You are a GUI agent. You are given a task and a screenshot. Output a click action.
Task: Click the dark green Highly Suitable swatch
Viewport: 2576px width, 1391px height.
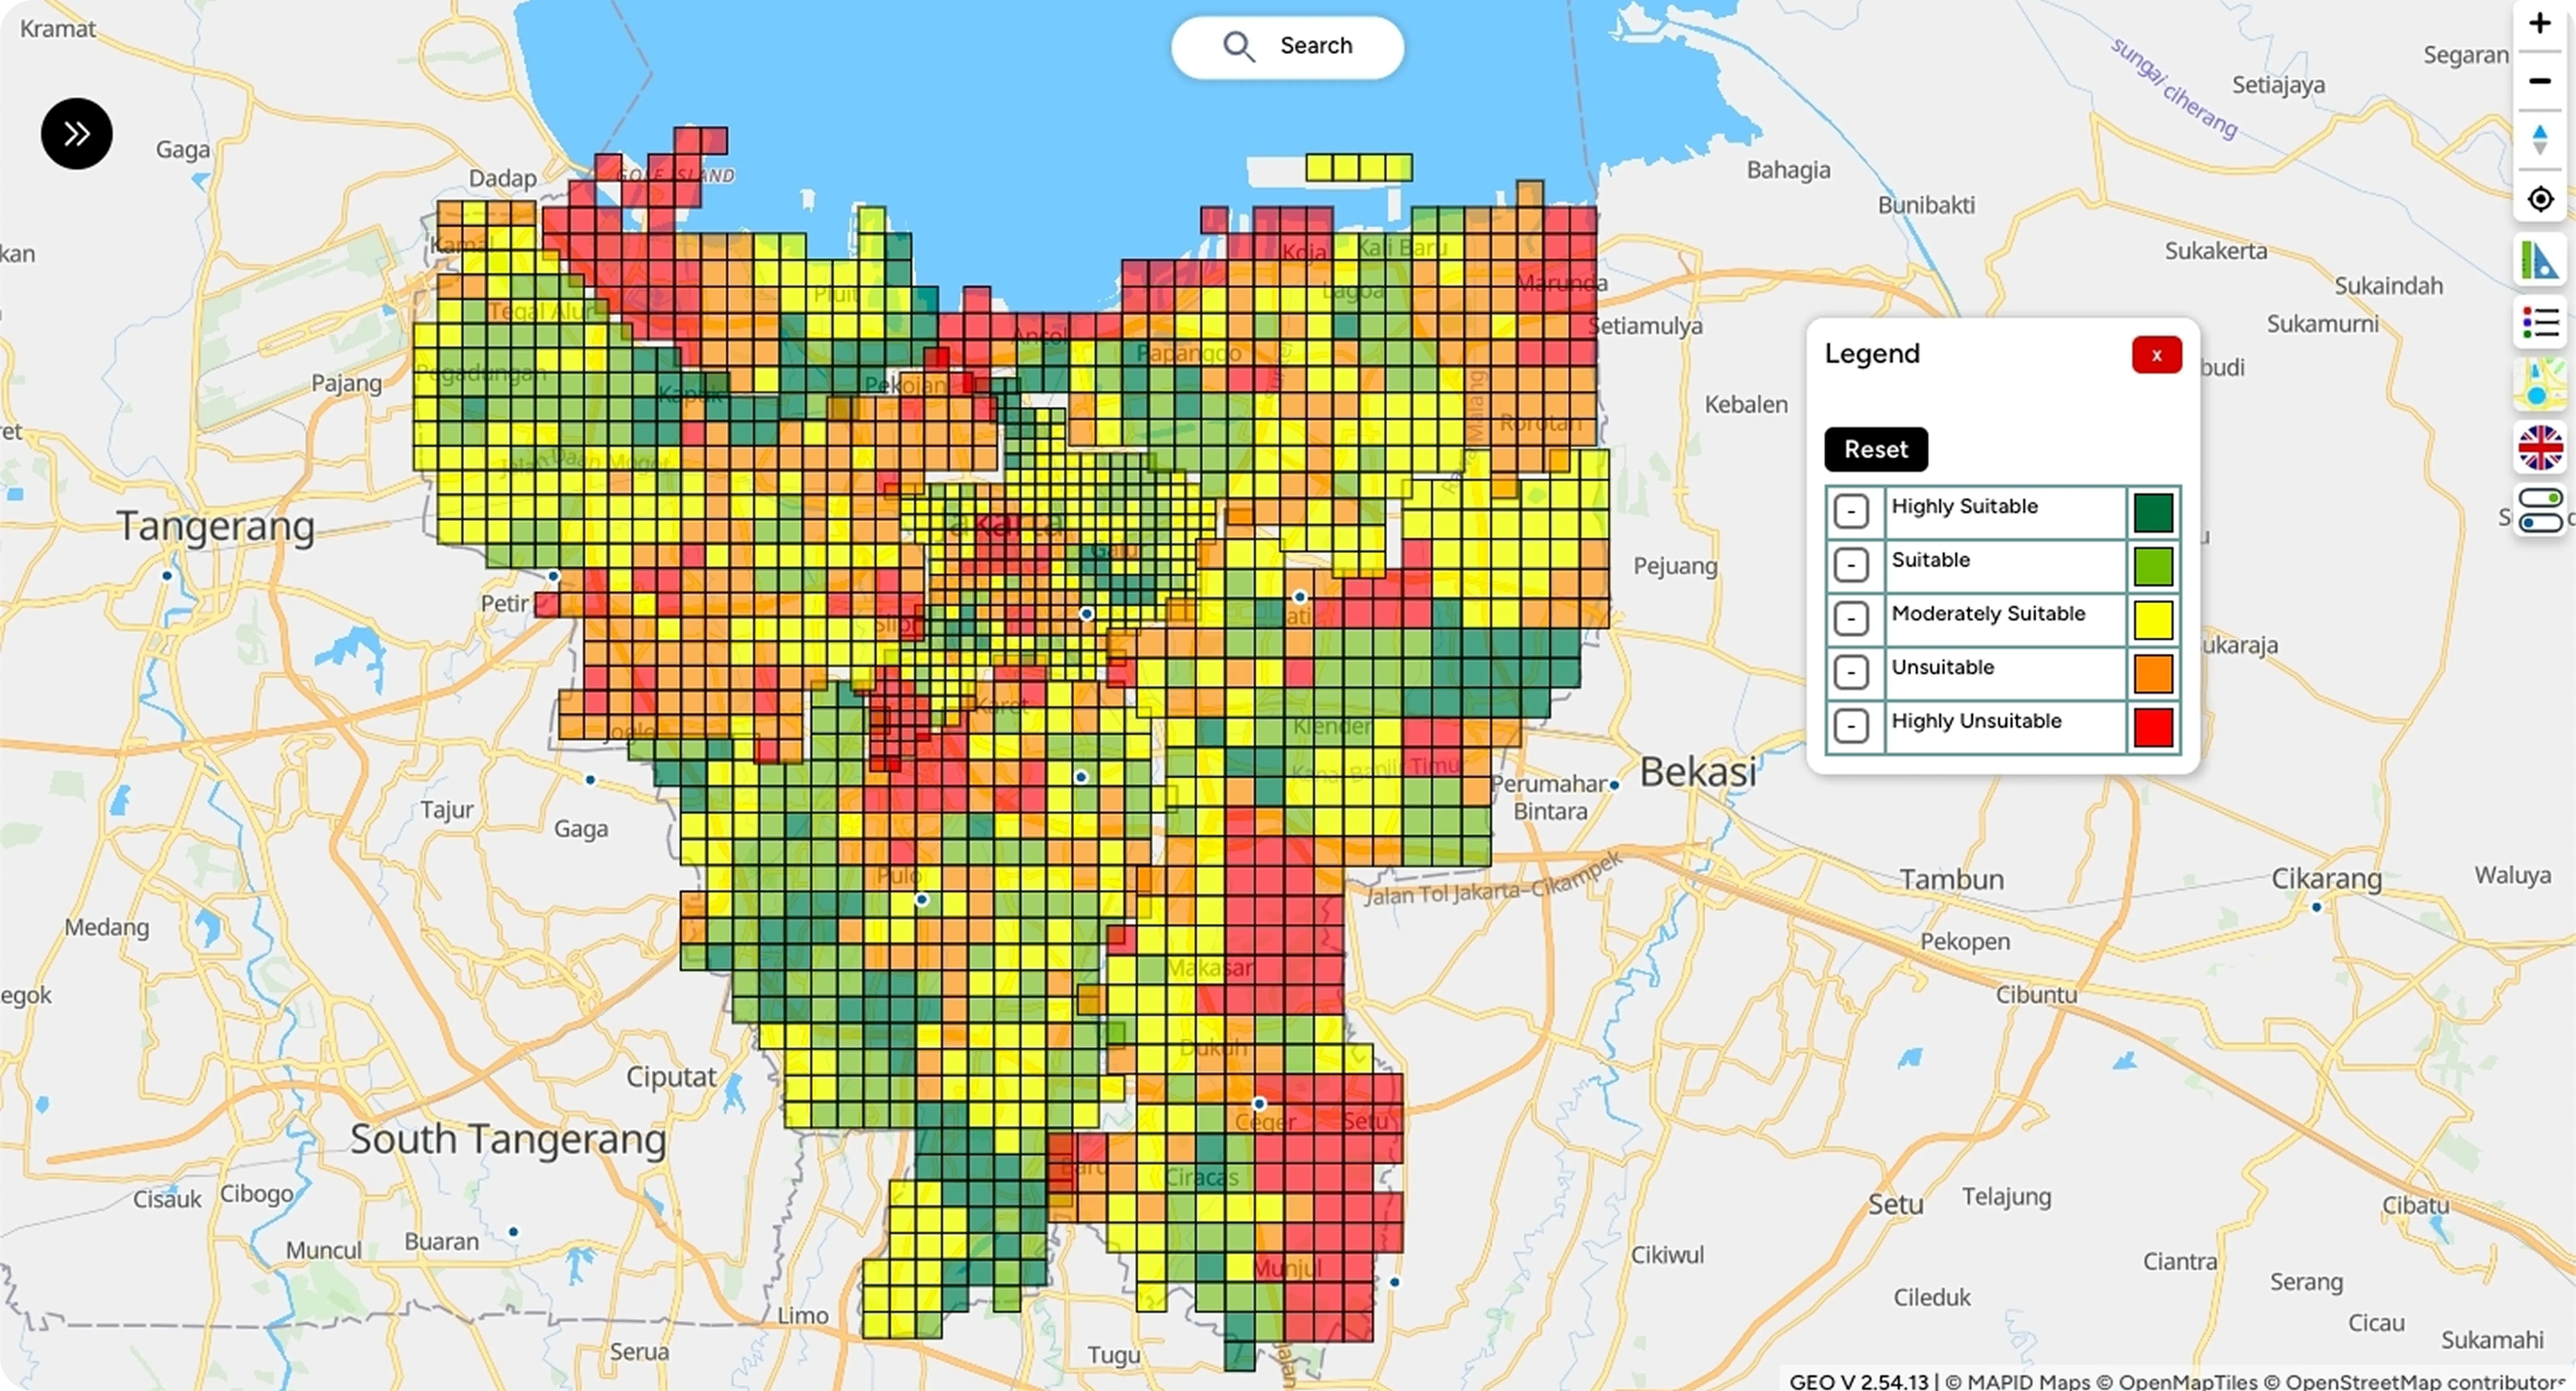pyautogui.click(x=2153, y=513)
